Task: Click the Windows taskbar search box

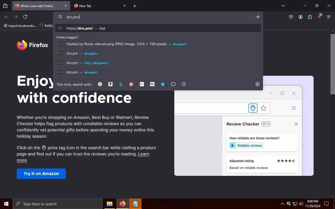Action: (57, 204)
